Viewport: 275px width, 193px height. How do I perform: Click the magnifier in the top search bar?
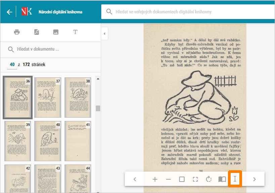click(109, 12)
